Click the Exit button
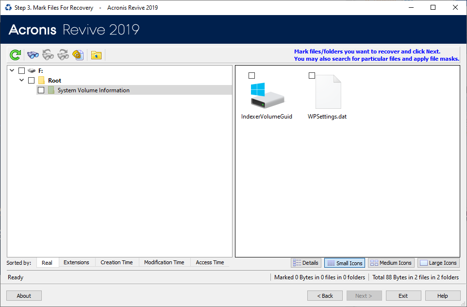Viewport: 467px width, 307px height. point(403,296)
